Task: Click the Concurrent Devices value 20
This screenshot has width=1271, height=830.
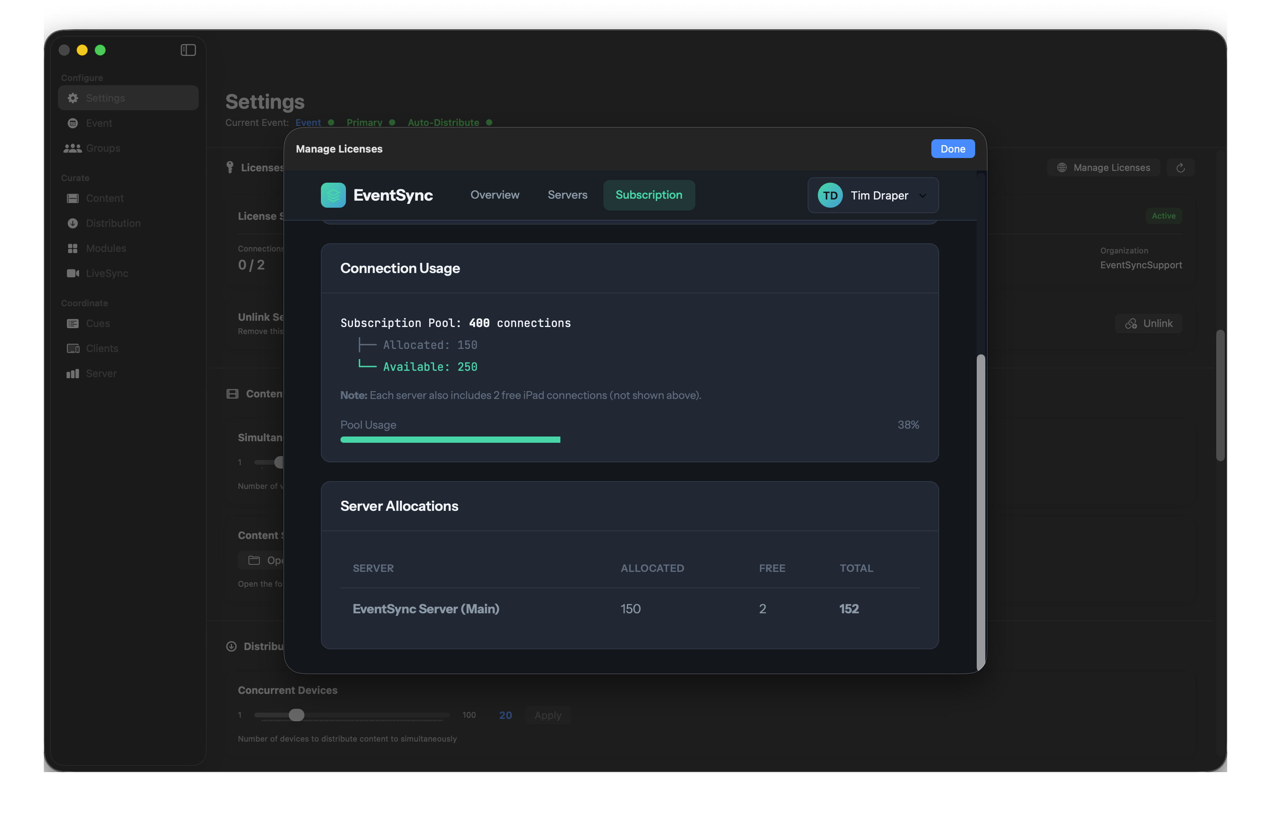Action: 505,715
